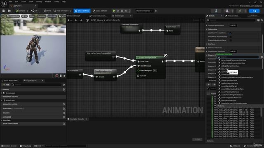This screenshot has height=148, width=264.
Task: Expand the AnimGraph tree item
Action: (x=2, y=100)
